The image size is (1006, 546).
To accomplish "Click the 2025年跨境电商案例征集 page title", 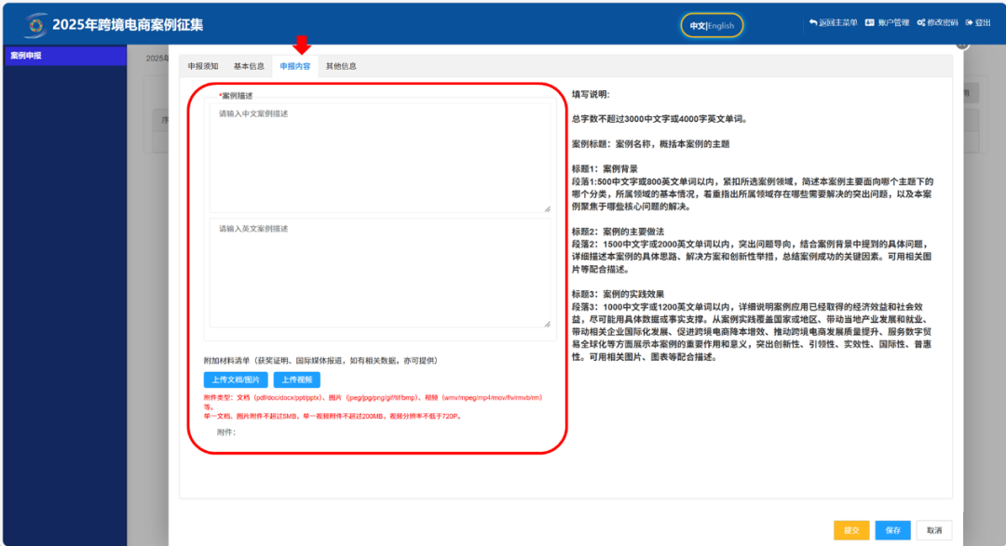I will point(128,25).
